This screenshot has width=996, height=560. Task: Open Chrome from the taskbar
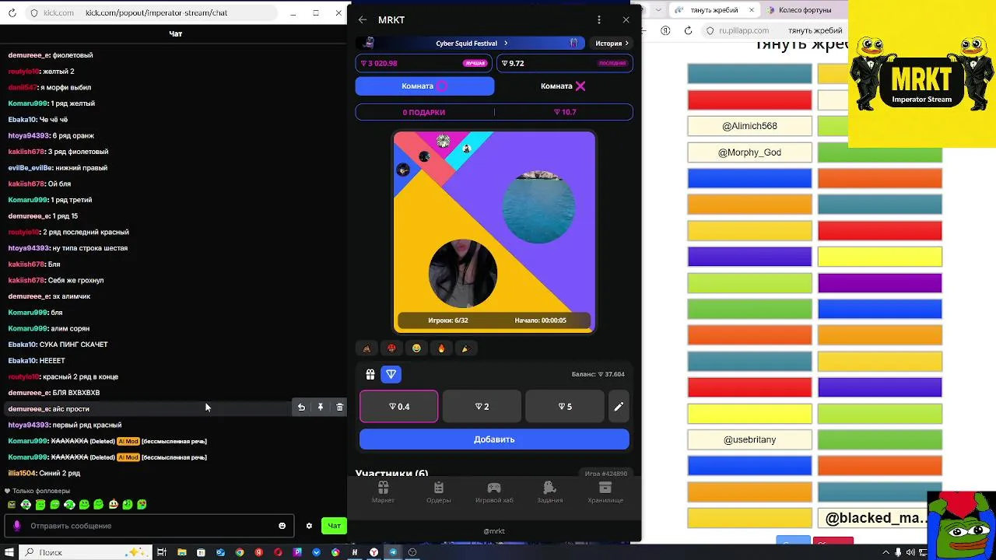[x=240, y=552]
